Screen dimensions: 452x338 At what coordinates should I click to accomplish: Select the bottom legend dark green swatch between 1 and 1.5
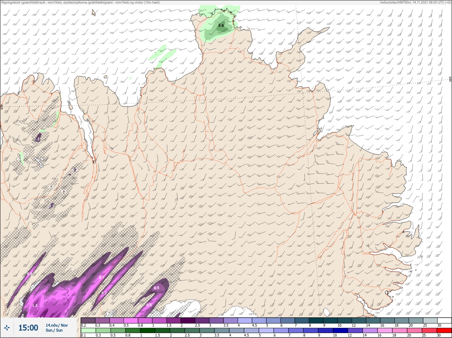click(148, 331)
